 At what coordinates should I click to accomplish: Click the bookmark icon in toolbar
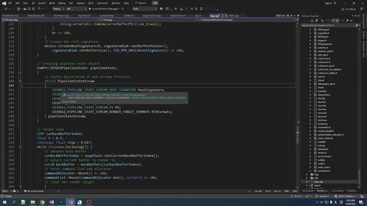coord(201,9)
